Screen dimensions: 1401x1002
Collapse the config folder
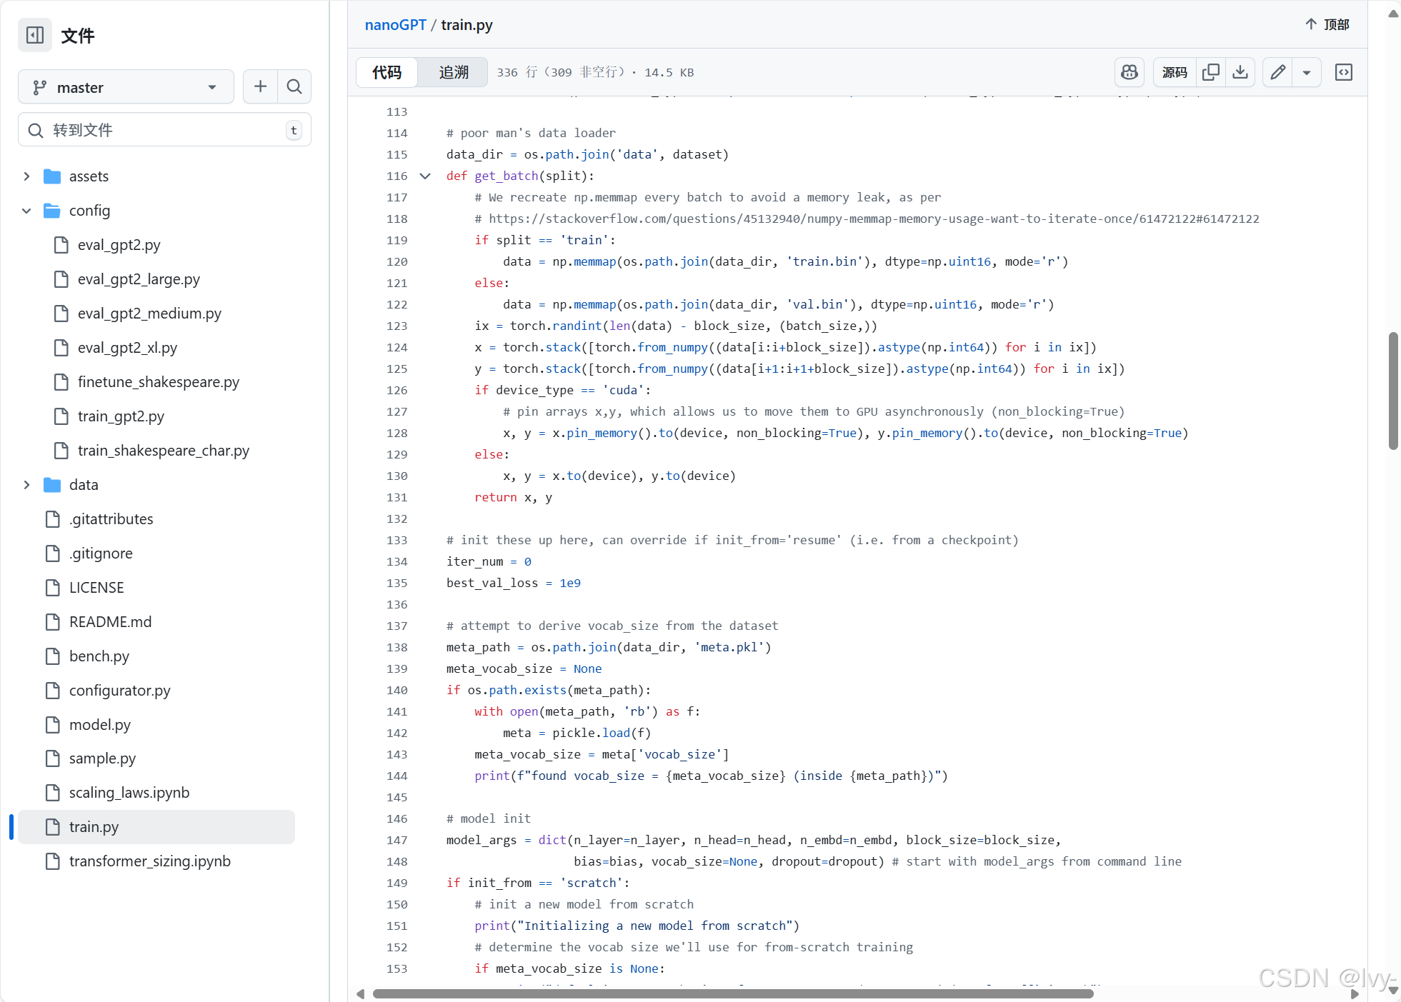[26, 211]
